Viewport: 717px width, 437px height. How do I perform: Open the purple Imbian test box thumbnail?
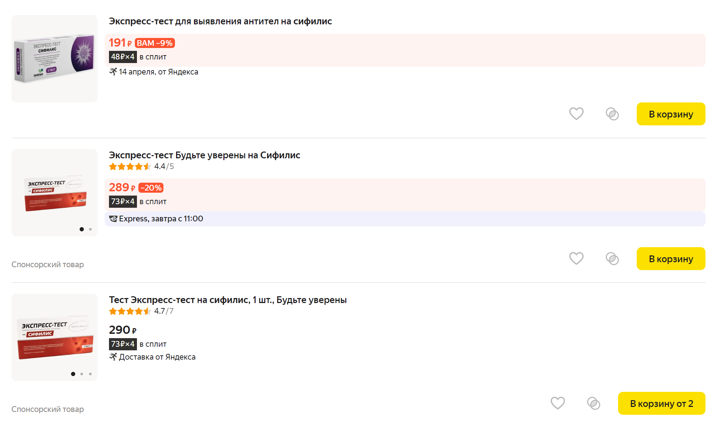54,59
